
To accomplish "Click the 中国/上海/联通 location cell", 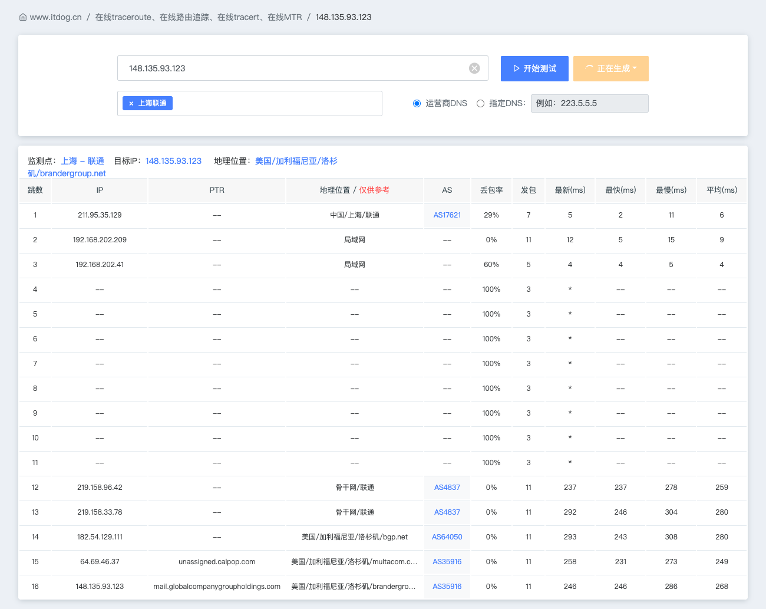I will (355, 215).
